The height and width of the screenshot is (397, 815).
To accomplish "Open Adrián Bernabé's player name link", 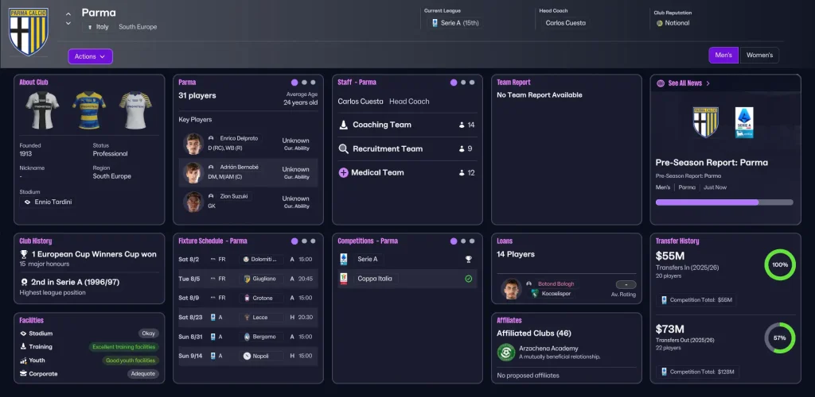I will [x=239, y=168].
